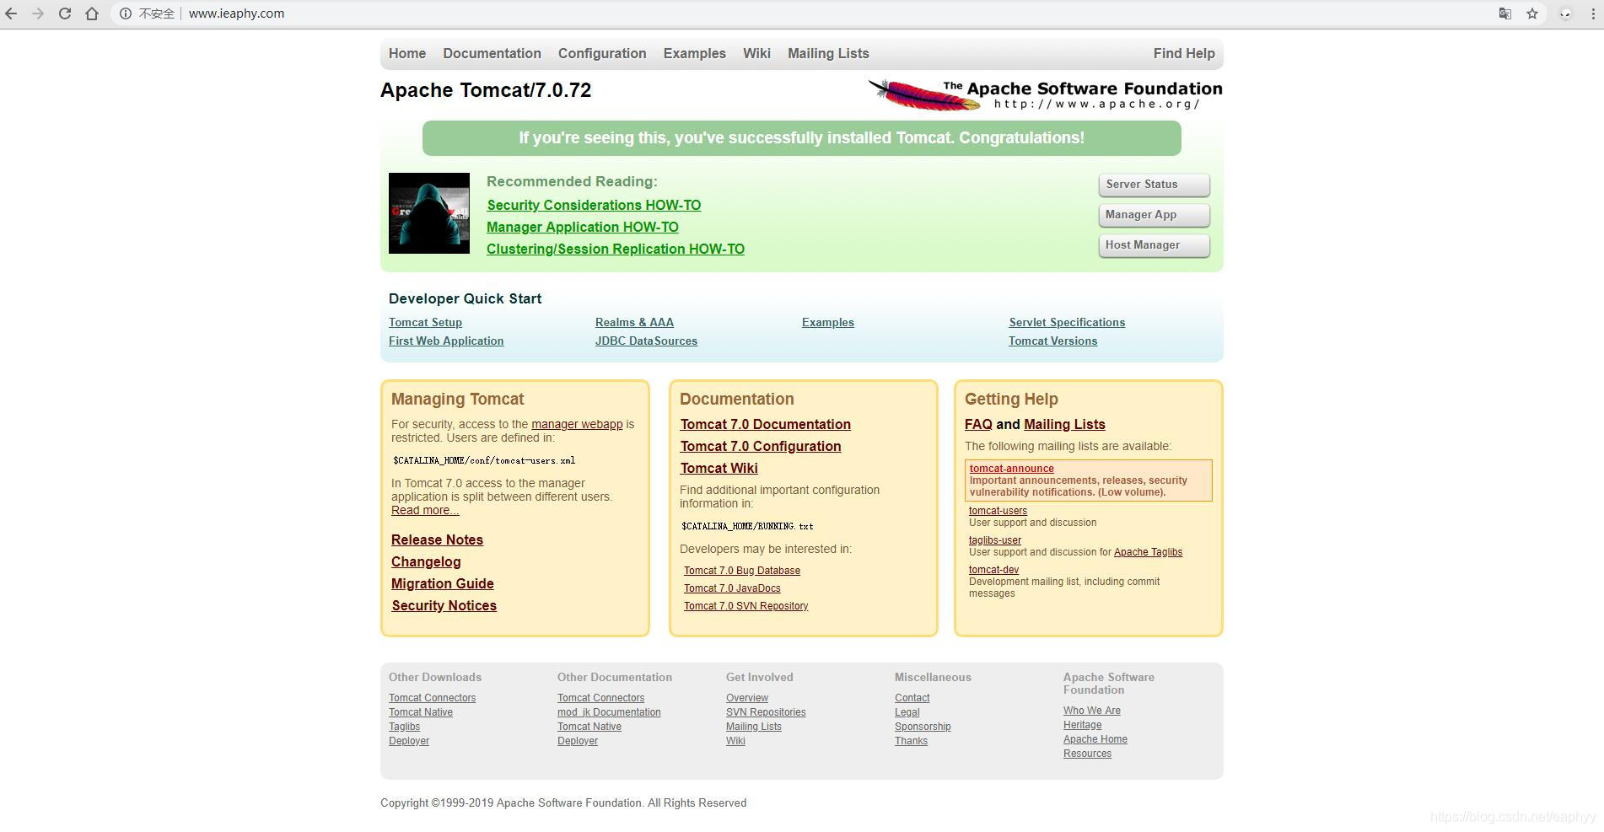The image size is (1604, 832).
Task: Open the Examples quick start link
Action: click(x=828, y=322)
